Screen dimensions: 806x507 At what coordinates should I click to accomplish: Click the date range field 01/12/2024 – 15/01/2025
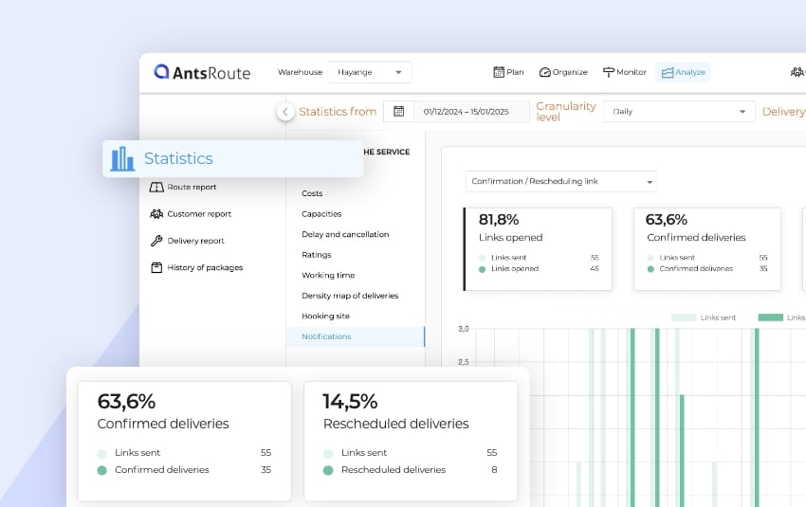pyautogui.click(x=466, y=112)
